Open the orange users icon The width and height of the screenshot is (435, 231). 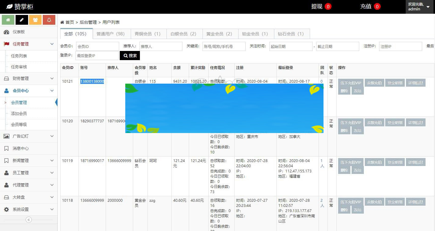(35, 20)
